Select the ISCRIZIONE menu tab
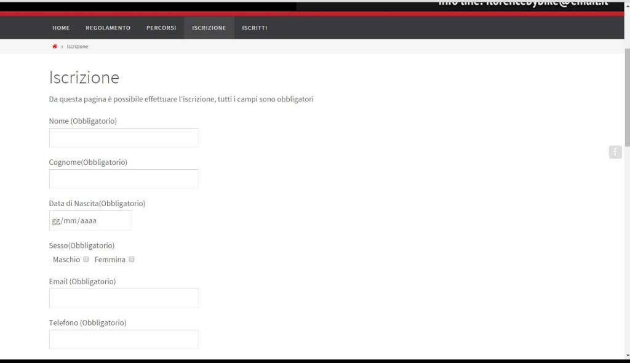 (x=209, y=28)
